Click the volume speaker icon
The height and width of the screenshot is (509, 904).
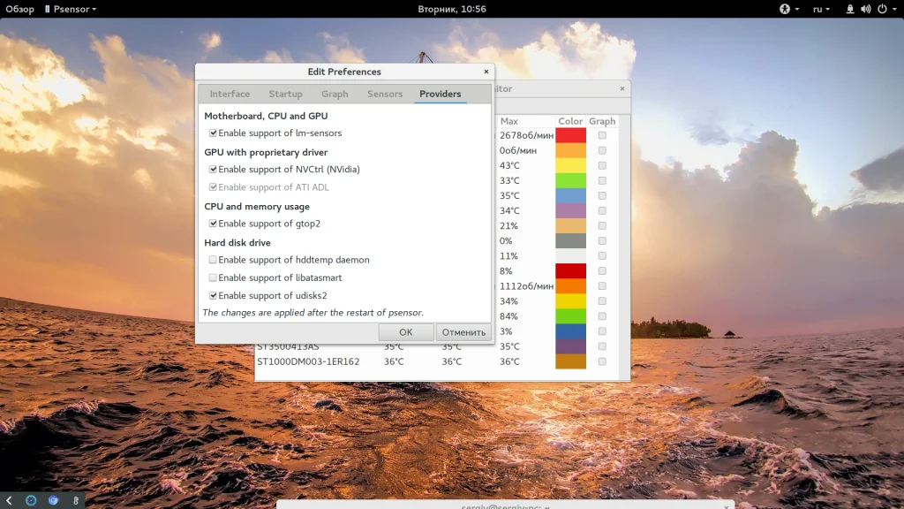click(x=866, y=9)
